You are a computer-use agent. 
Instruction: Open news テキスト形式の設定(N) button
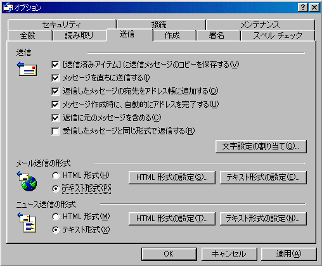point(263,218)
